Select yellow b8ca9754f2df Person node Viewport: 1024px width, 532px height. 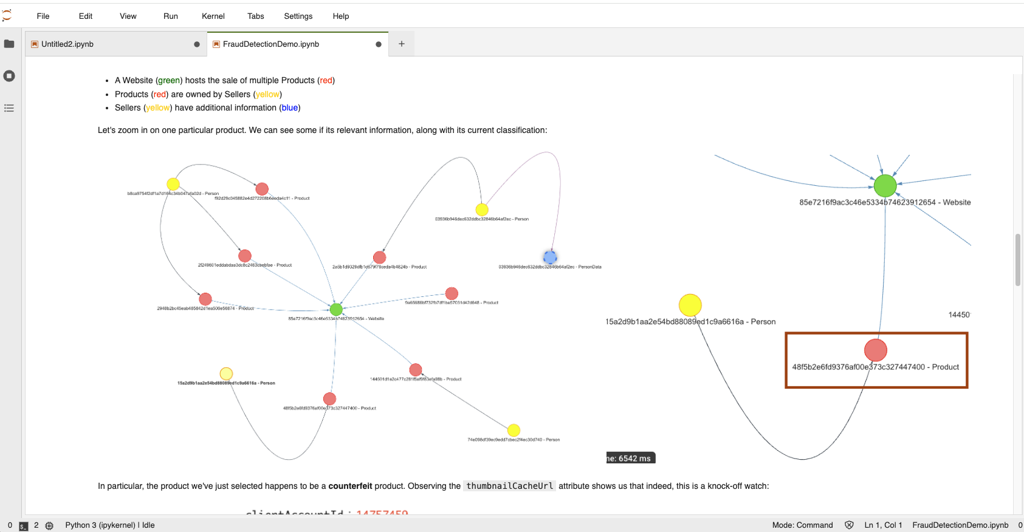coord(173,184)
